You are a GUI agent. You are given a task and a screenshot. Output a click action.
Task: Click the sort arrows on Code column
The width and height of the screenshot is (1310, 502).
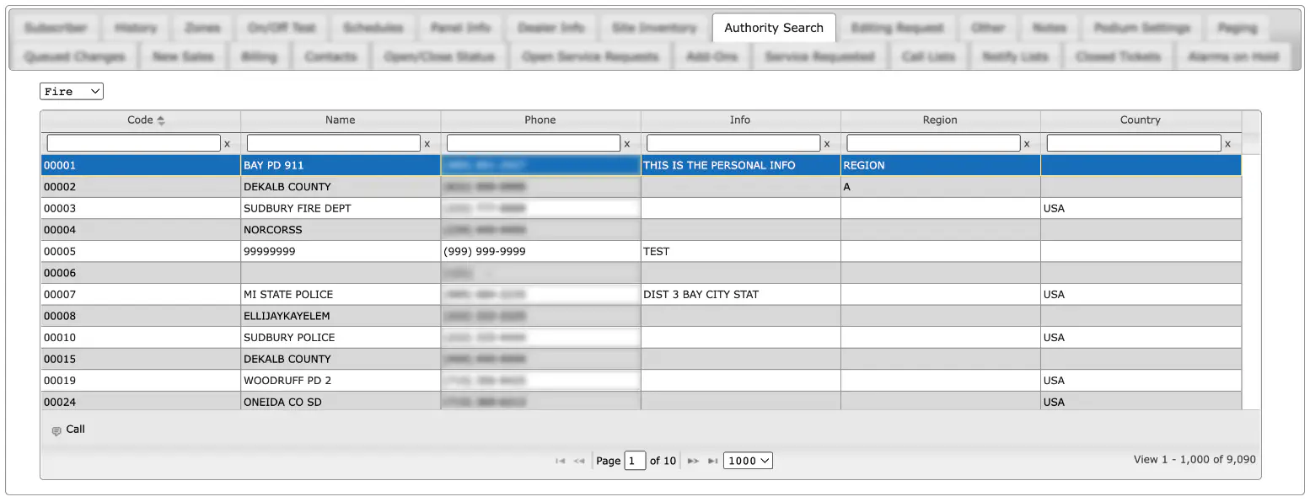(161, 120)
